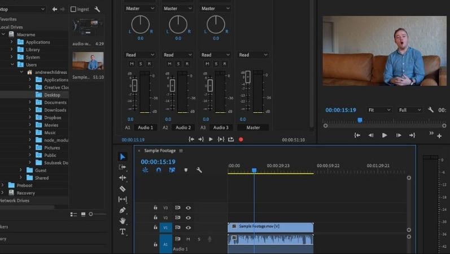Adjust Audio 1 pan knob

[x=141, y=24]
